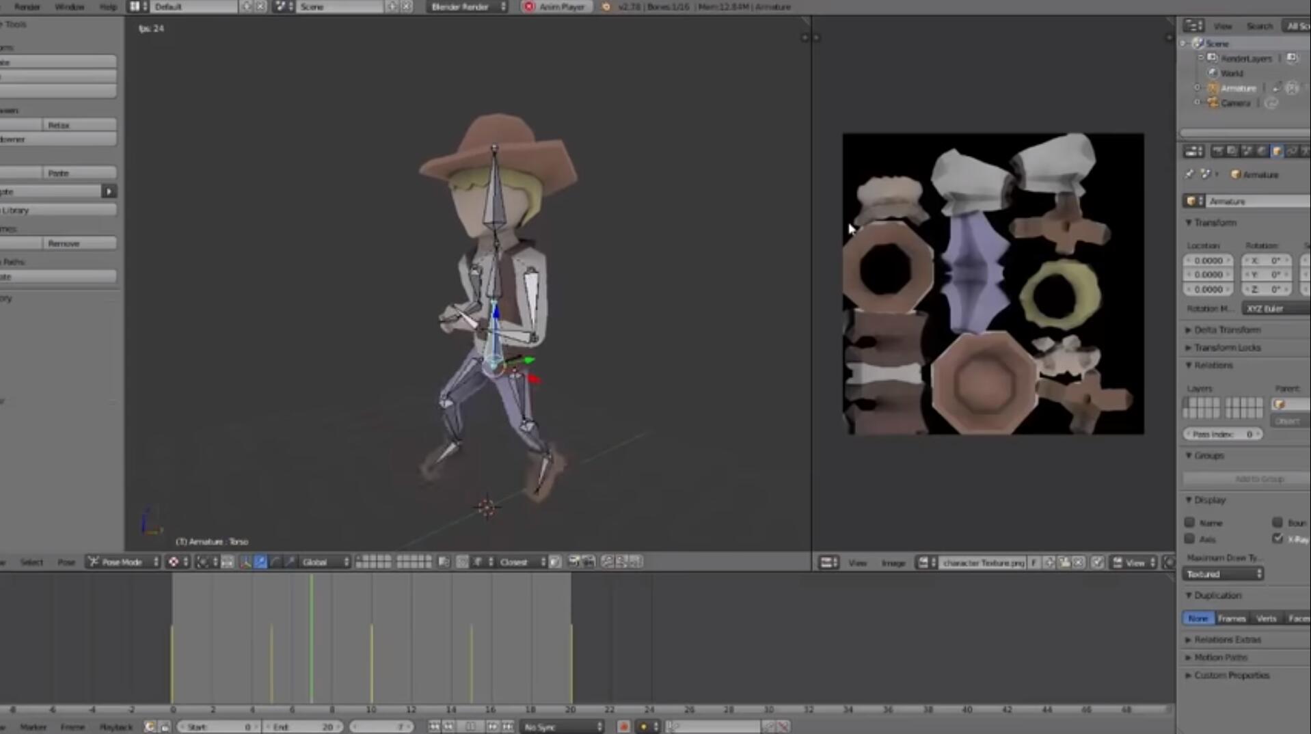Toggle the Bounds display checkbox
Screen dimensions: 1311x734
(x=1277, y=522)
